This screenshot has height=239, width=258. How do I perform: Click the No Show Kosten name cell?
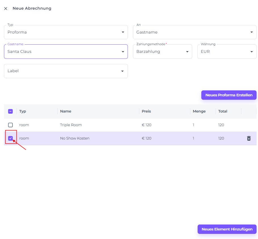[75, 138]
